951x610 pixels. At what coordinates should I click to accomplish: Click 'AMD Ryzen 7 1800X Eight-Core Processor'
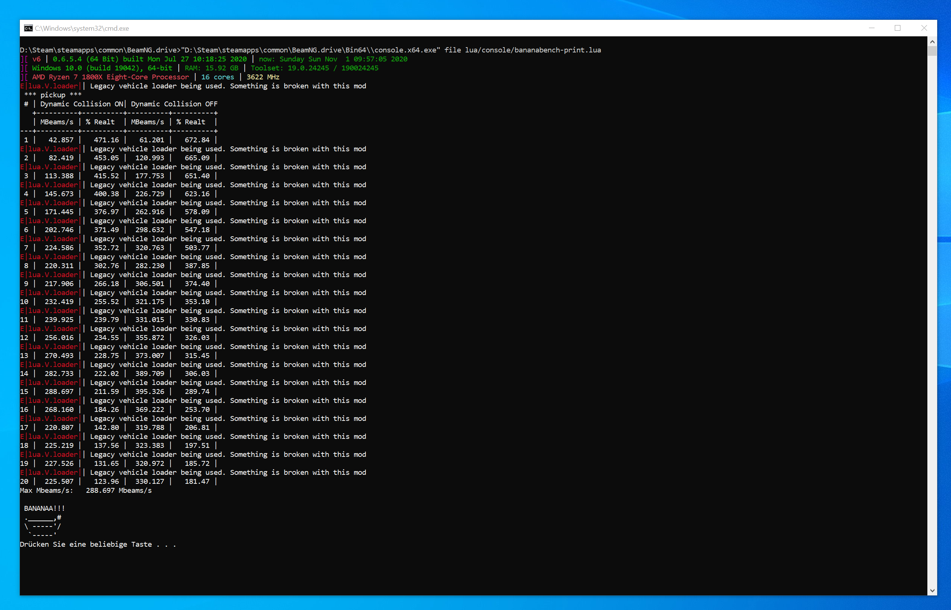pyautogui.click(x=111, y=77)
